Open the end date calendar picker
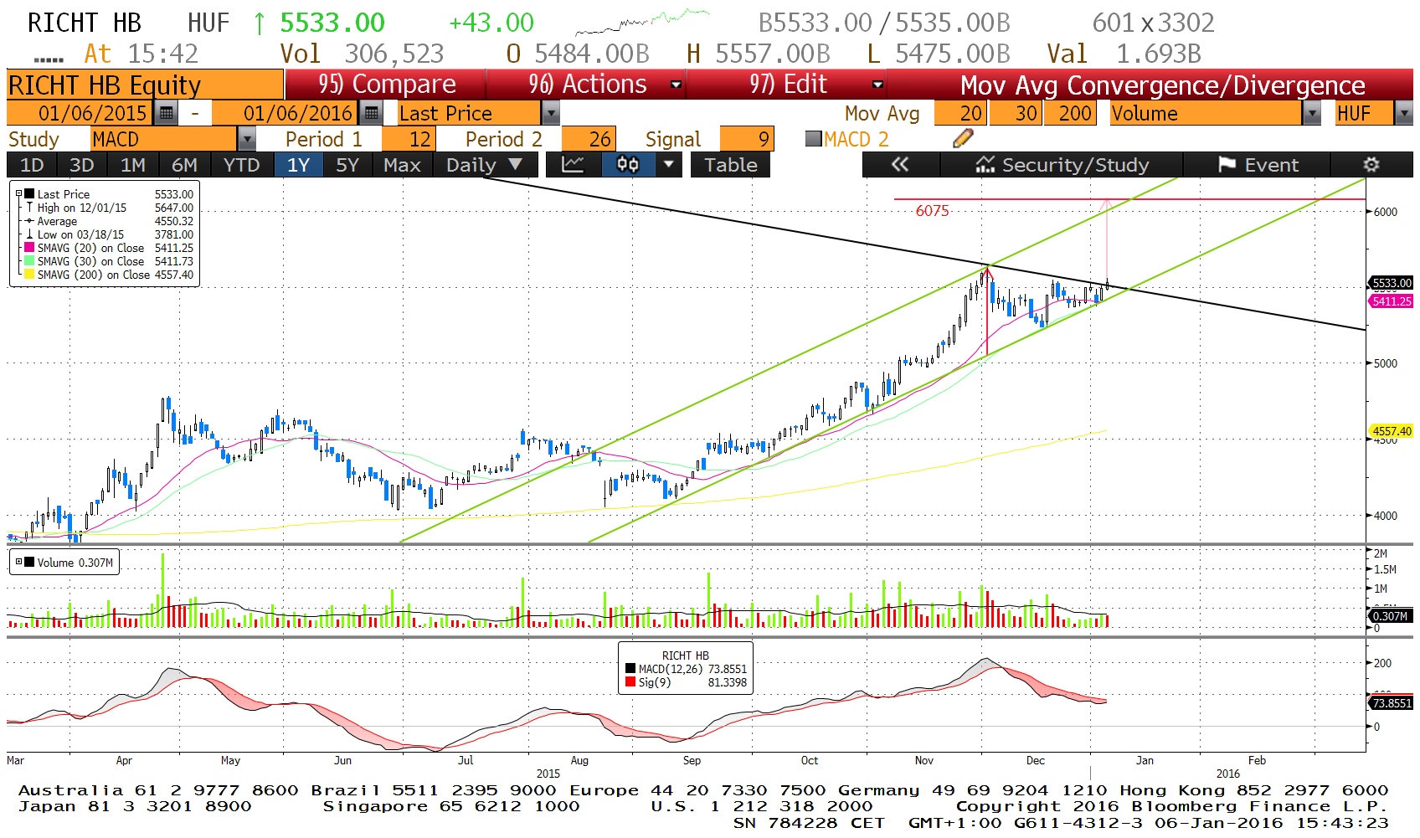This screenshot has width=1420, height=838. pyautogui.click(x=371, y=113)
